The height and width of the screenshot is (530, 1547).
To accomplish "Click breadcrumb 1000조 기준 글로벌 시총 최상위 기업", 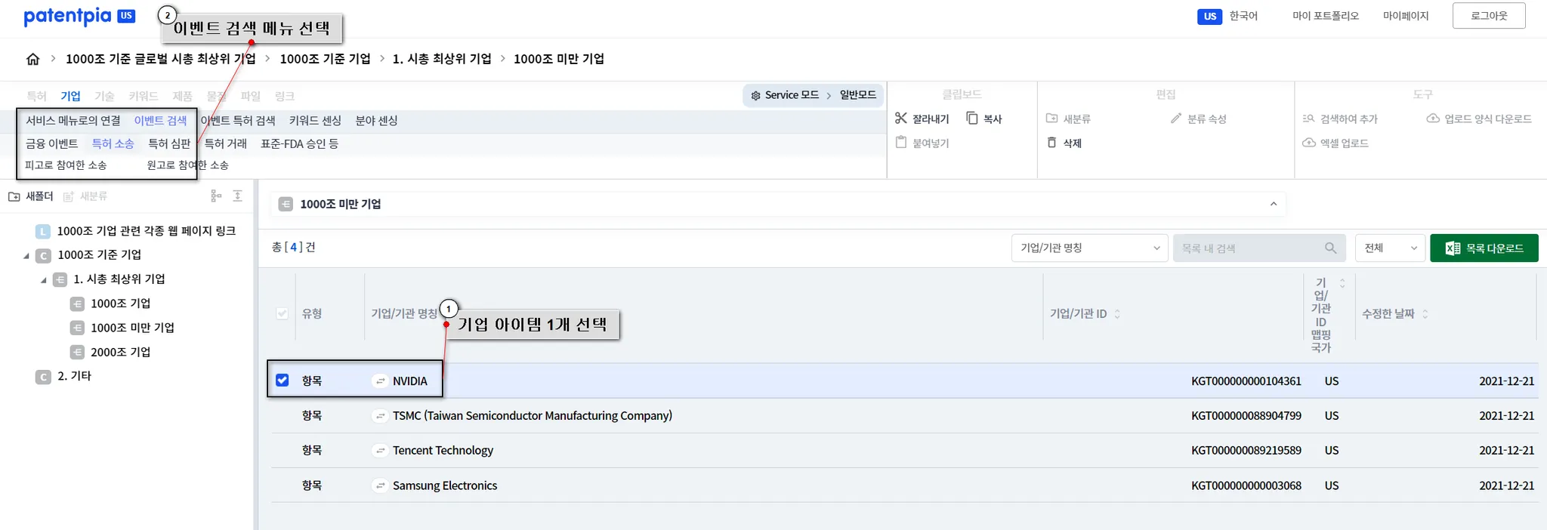I will coord(160,59).
